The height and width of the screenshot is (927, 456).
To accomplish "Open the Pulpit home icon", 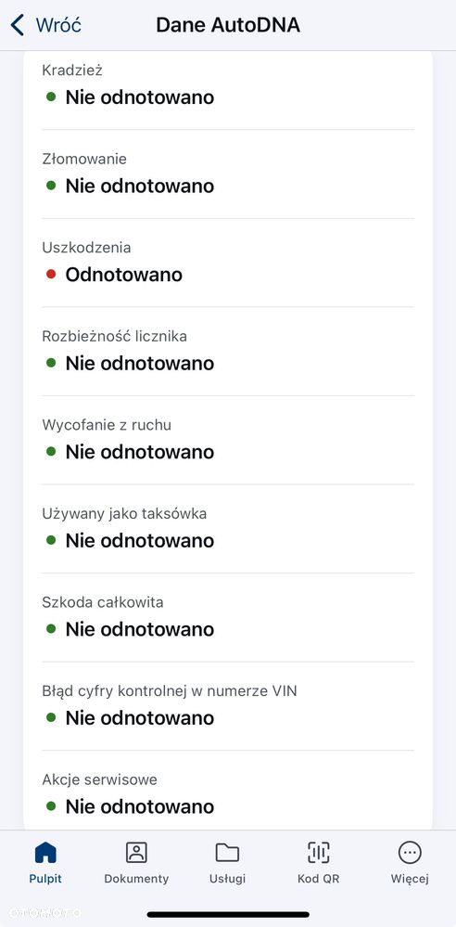I will (45, 853).
